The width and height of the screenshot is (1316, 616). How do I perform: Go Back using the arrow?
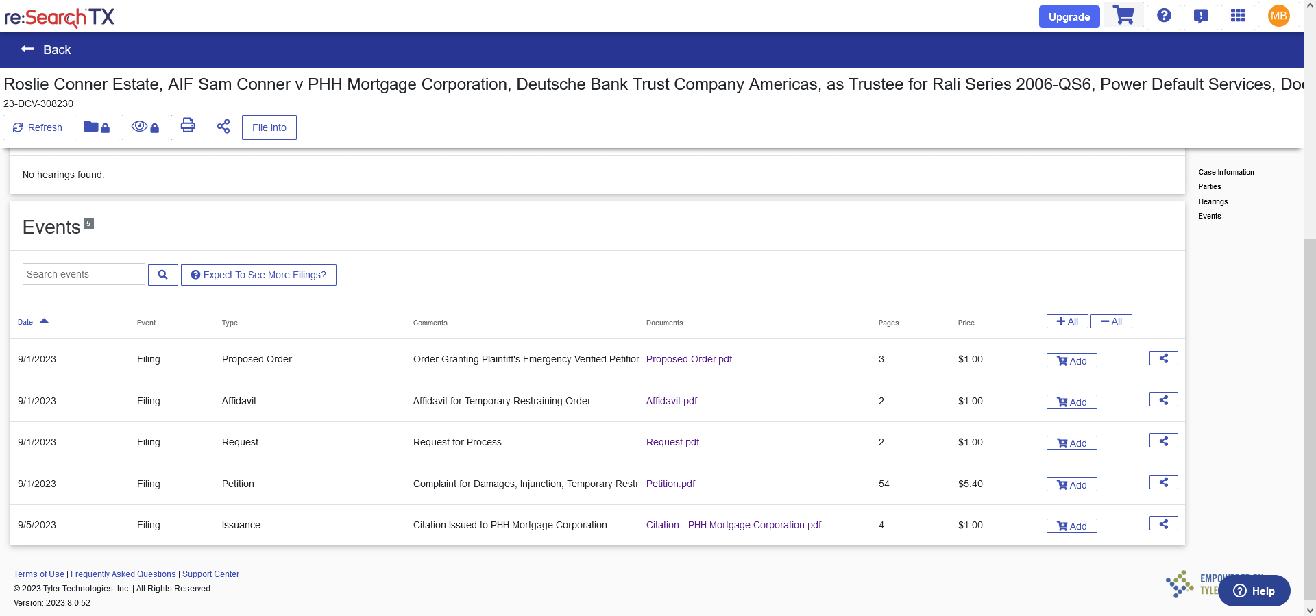tap(46, 49)
